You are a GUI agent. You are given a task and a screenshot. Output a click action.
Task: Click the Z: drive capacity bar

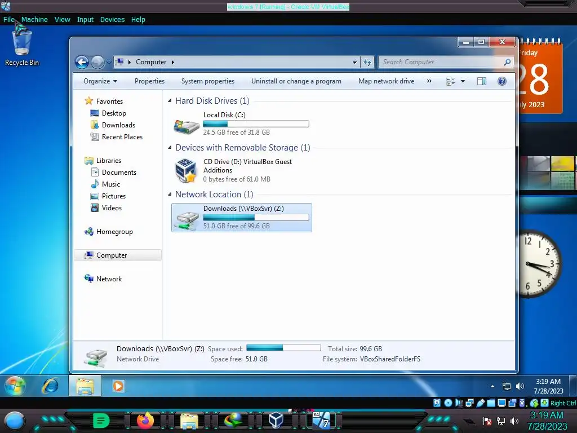point(256,218)
